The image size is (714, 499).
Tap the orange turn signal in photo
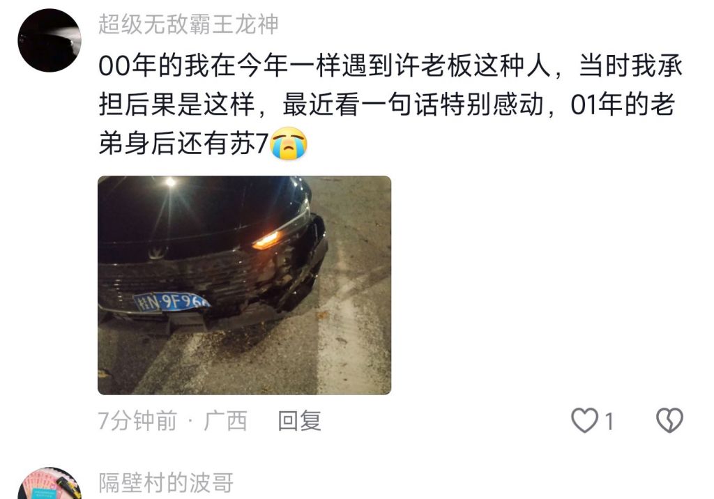click(x=266, y=240)
